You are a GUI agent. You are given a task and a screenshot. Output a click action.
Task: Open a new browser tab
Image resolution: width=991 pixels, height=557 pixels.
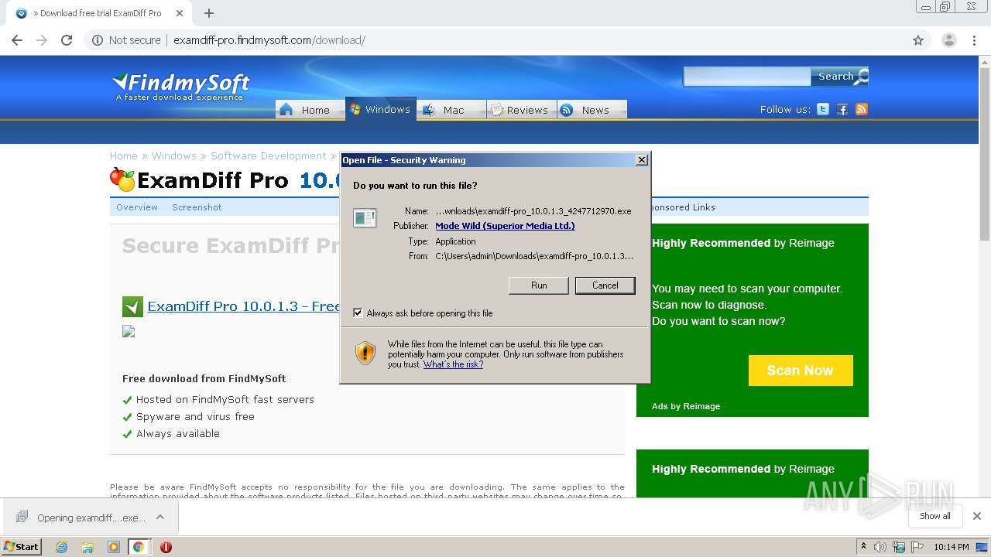coord(209,13)
